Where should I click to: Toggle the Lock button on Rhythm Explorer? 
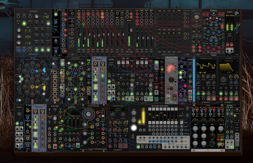187,109
